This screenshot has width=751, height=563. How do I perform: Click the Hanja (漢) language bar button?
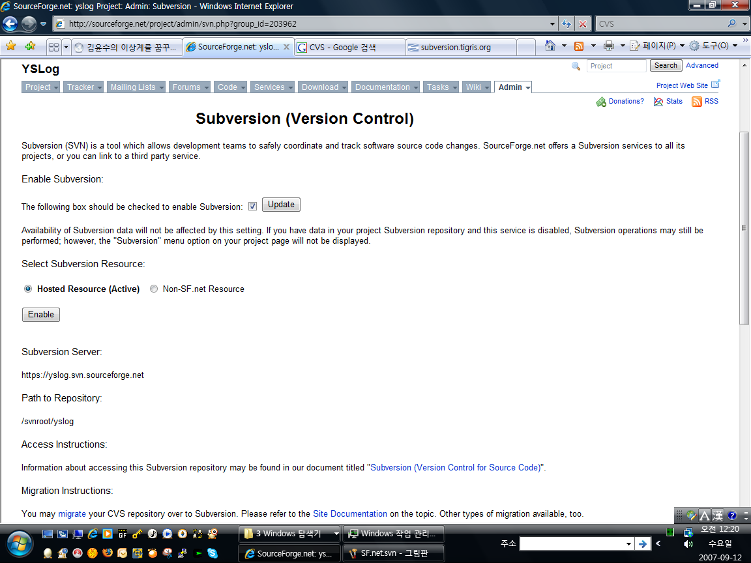(718, 515)
